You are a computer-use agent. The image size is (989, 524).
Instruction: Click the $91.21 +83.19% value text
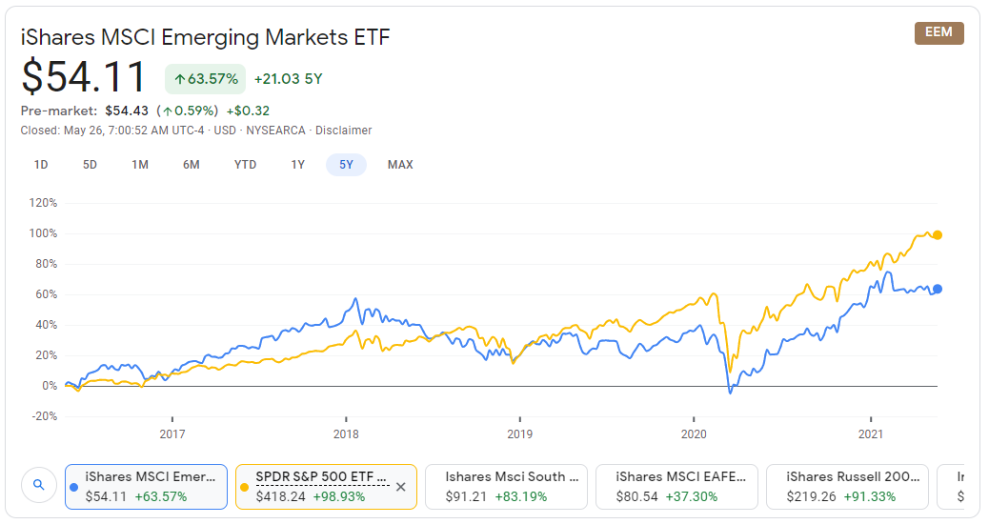496,497
